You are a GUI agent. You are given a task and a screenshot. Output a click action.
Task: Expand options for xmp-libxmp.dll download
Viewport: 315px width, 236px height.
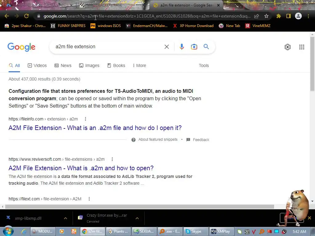pyautogui.click(x=65, y=218)
